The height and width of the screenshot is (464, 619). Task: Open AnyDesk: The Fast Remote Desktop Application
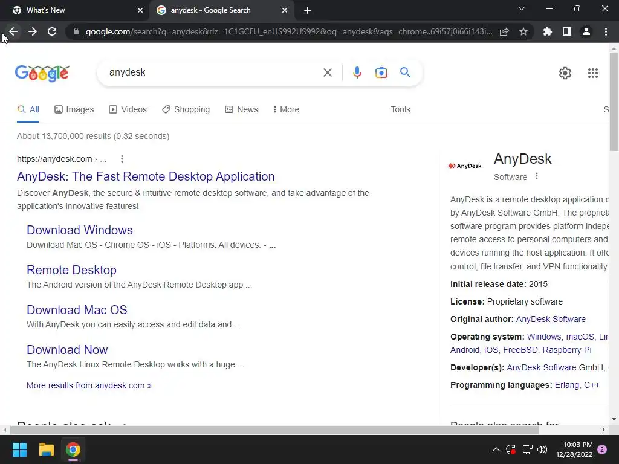pyautogui.click(x=146, y=176)
